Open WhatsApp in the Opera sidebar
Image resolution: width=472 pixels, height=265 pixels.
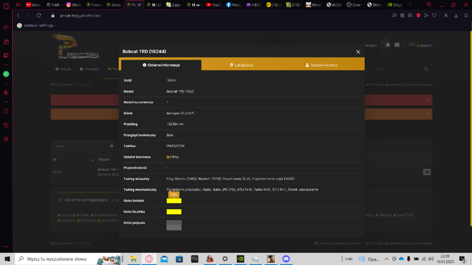[x=6, y=74]
